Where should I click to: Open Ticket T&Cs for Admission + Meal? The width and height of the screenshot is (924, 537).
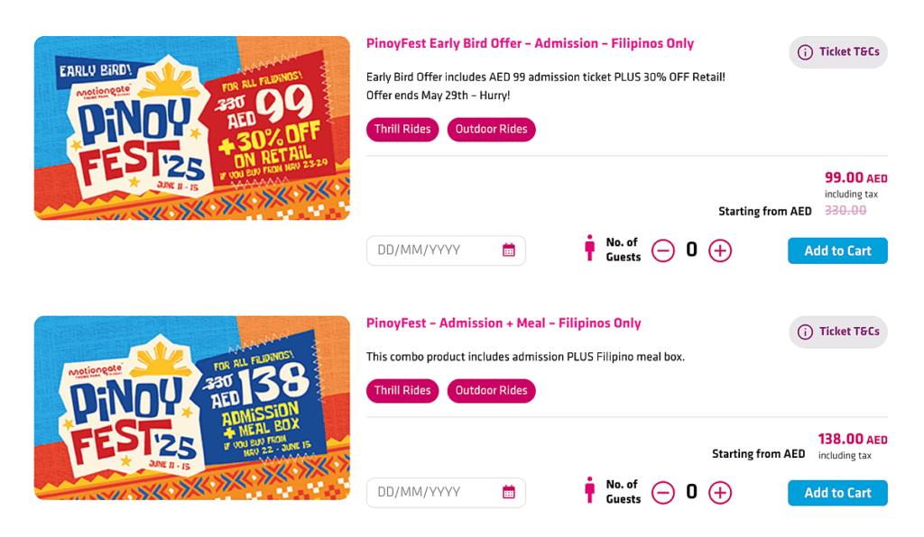coord(838,332)
